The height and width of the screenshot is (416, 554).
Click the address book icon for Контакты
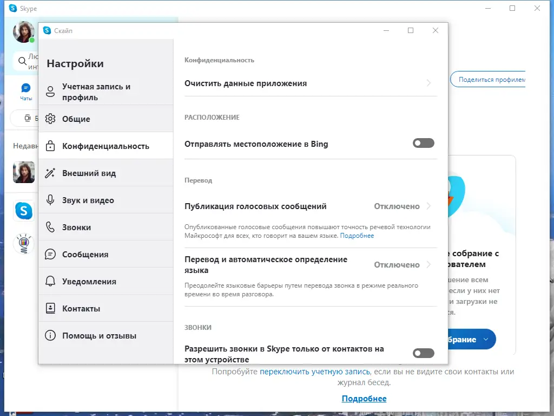[x=50, y=308]
